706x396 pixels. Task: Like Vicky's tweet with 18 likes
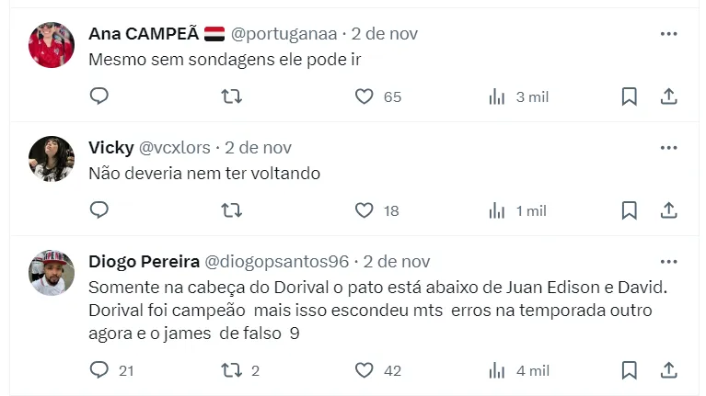pyautogui.click(x=365, y=210)
